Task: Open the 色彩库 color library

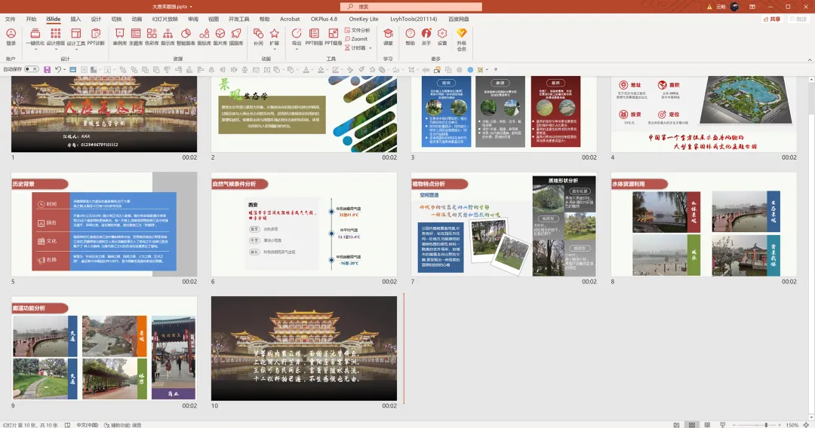Action: pos(152,37)
